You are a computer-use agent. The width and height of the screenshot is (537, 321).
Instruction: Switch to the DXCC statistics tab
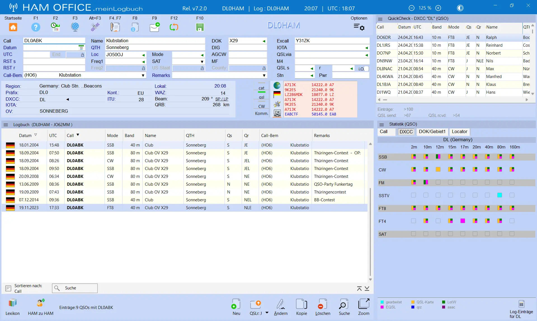click(x=406, y=132)
